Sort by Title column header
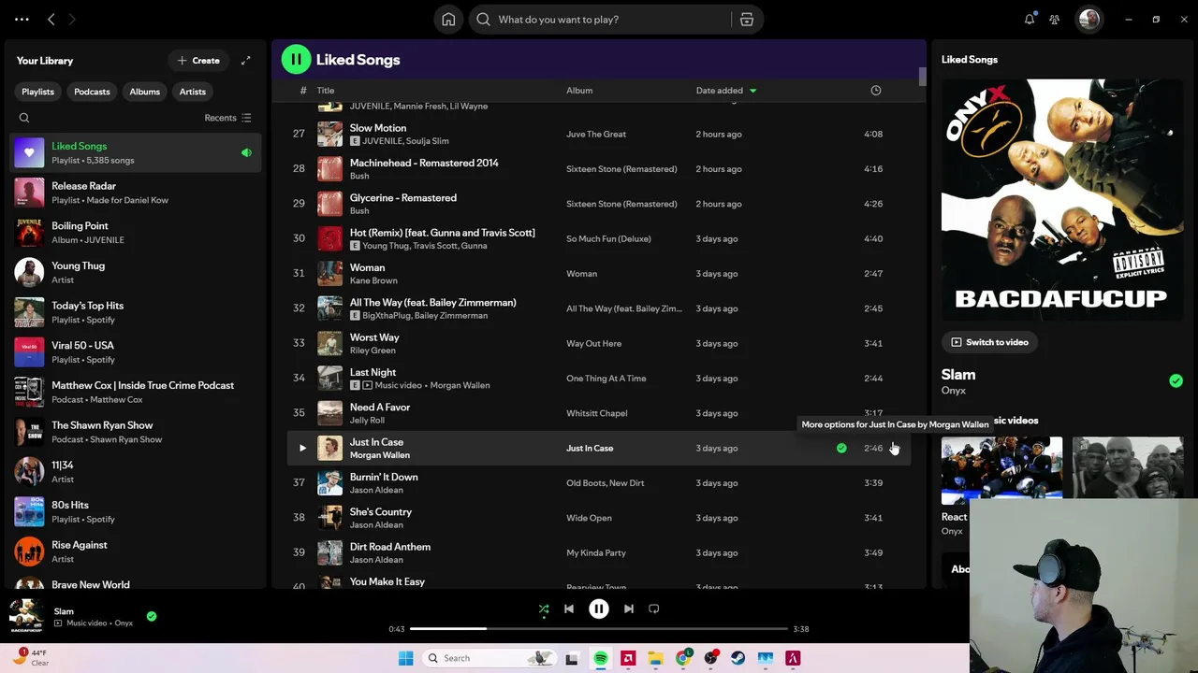 pyautogui.click(x=326, y=91)
